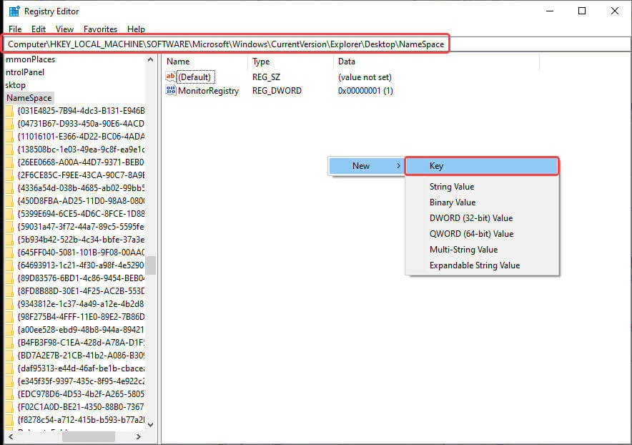632x445 pixels.
Task: Click folder icon of {5399E694-6CE5 key
Action: click(10, 214)
